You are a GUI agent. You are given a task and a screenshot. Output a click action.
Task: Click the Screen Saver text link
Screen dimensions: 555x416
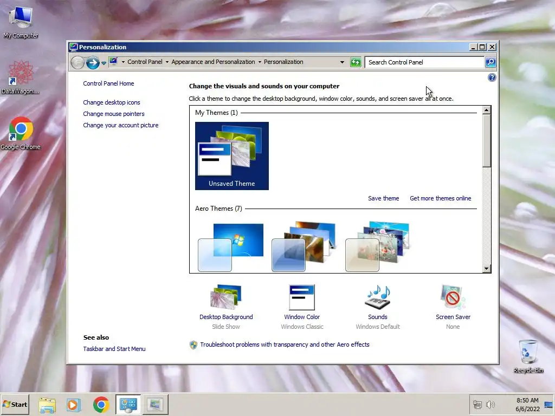coord(453,317)
